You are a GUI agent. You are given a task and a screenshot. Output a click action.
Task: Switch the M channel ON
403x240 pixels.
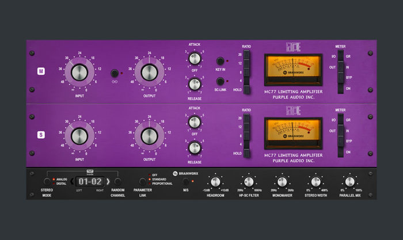point(341,89)
